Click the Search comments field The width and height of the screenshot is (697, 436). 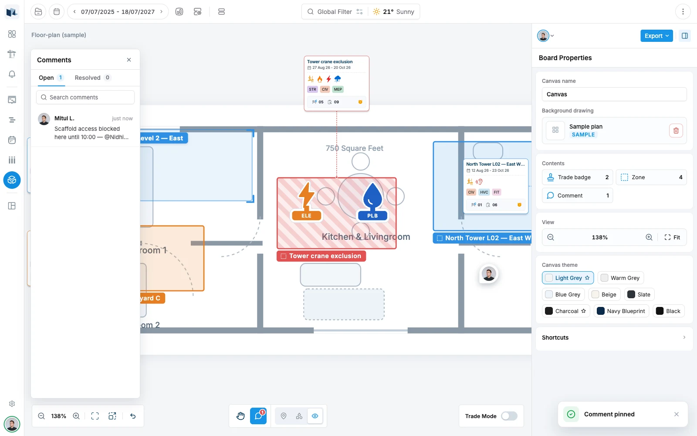[85, 97]
